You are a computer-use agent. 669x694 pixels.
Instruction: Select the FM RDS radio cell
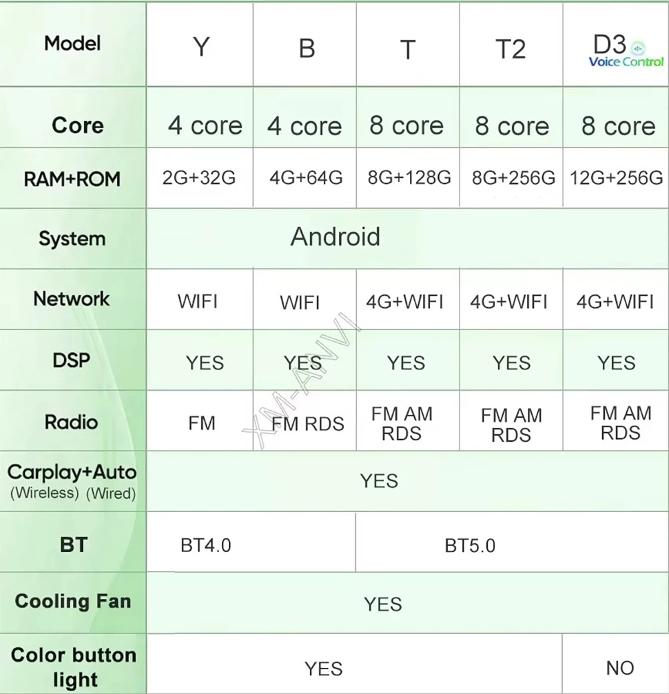tap(308, 424)
